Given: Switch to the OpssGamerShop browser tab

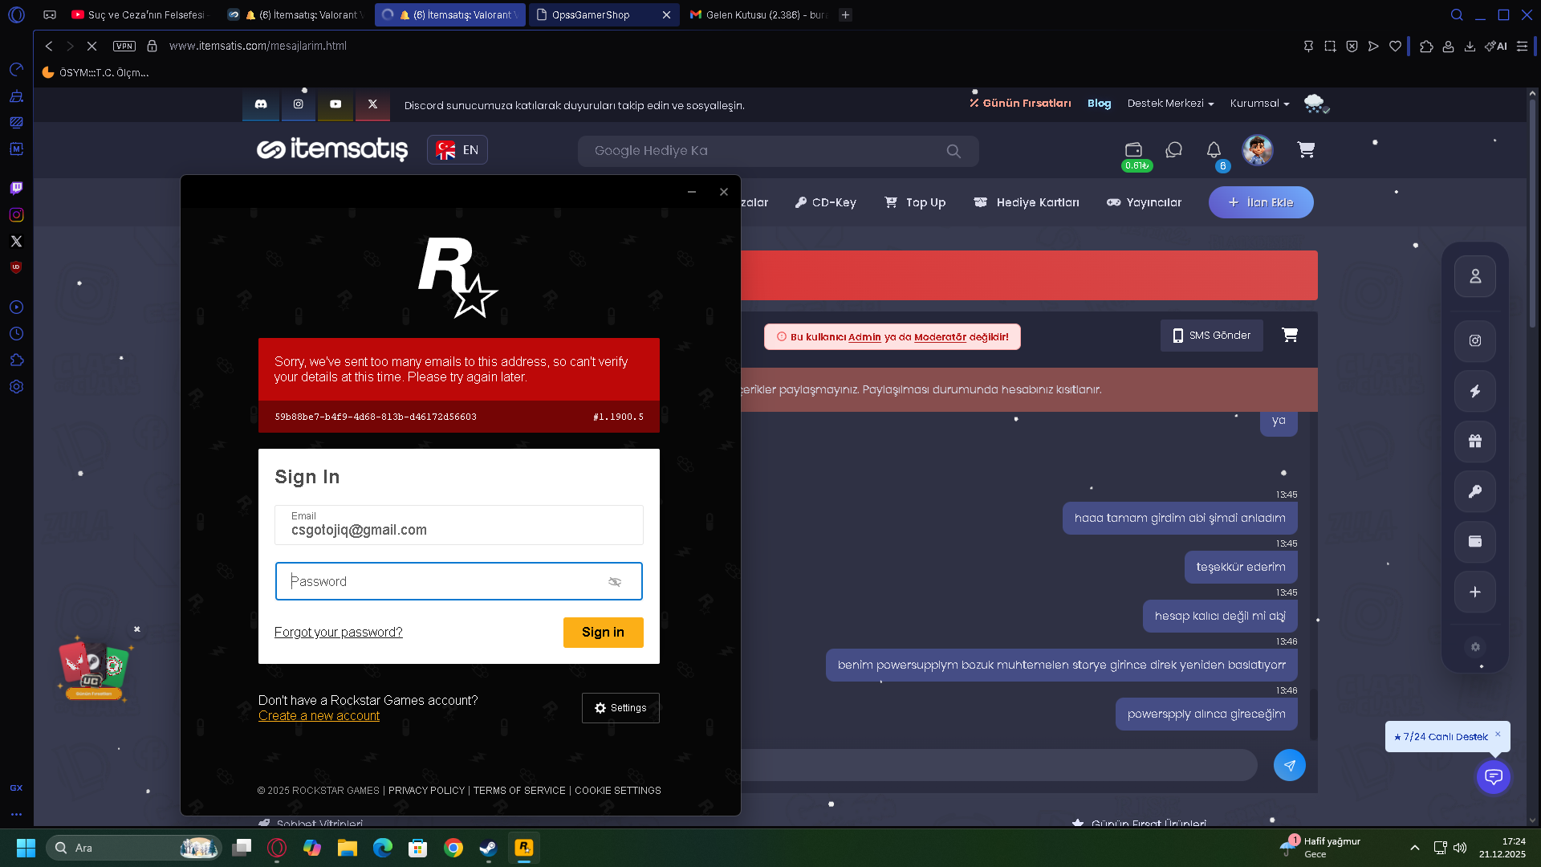Looking at the screenshot, I should tap(604, 14).
